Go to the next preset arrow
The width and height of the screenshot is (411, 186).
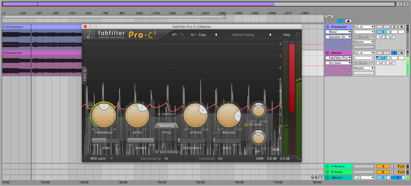pyautogui.click(x=270, y=35)
